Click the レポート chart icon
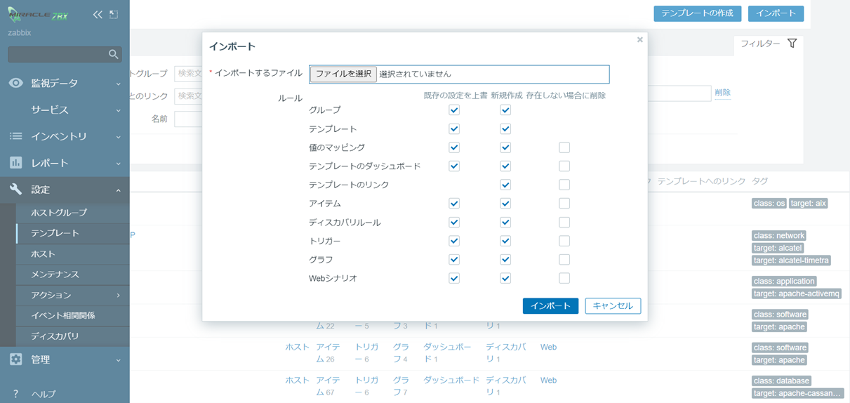This screenshot has width=850, height=403. click(x=16, y=163)
